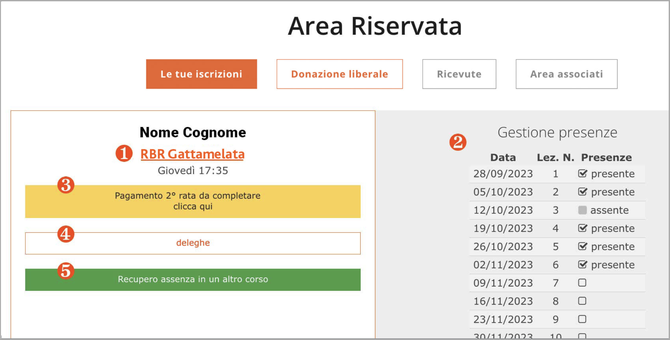Click Recupero assenza in un altro corso

pos(193,279)
